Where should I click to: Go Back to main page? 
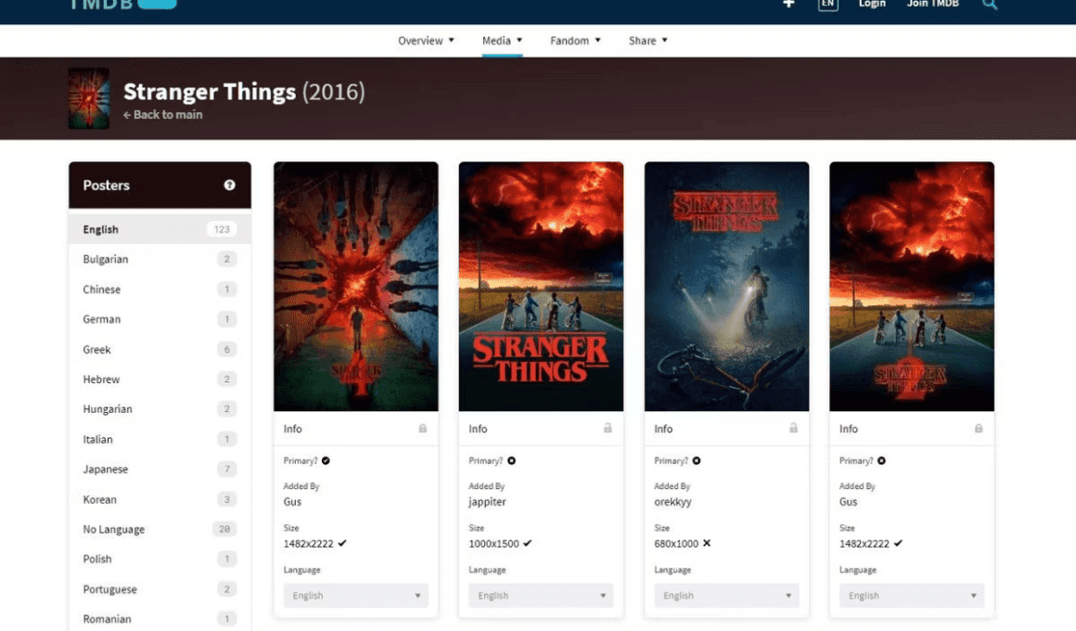click(x=162, y=115)
